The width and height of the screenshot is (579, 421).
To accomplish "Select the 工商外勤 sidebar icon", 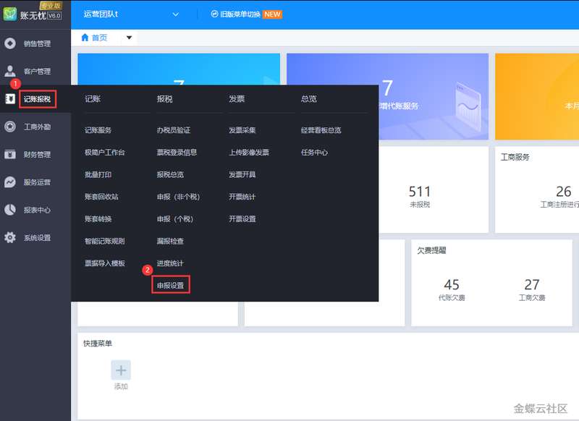I will click(x=10, y=127).
